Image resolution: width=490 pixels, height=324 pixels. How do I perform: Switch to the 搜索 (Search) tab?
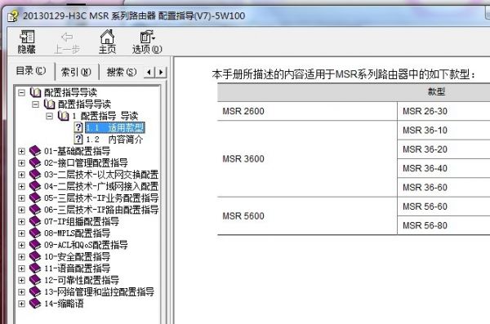click(122, 72)
